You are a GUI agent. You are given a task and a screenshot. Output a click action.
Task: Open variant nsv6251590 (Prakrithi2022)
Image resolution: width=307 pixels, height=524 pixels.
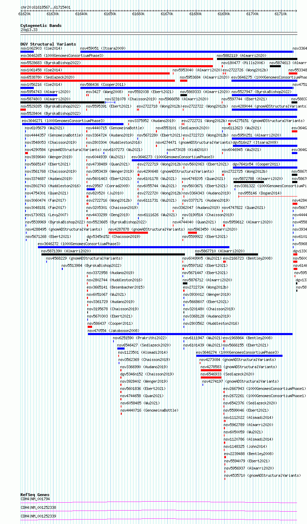tap(140, 338)
